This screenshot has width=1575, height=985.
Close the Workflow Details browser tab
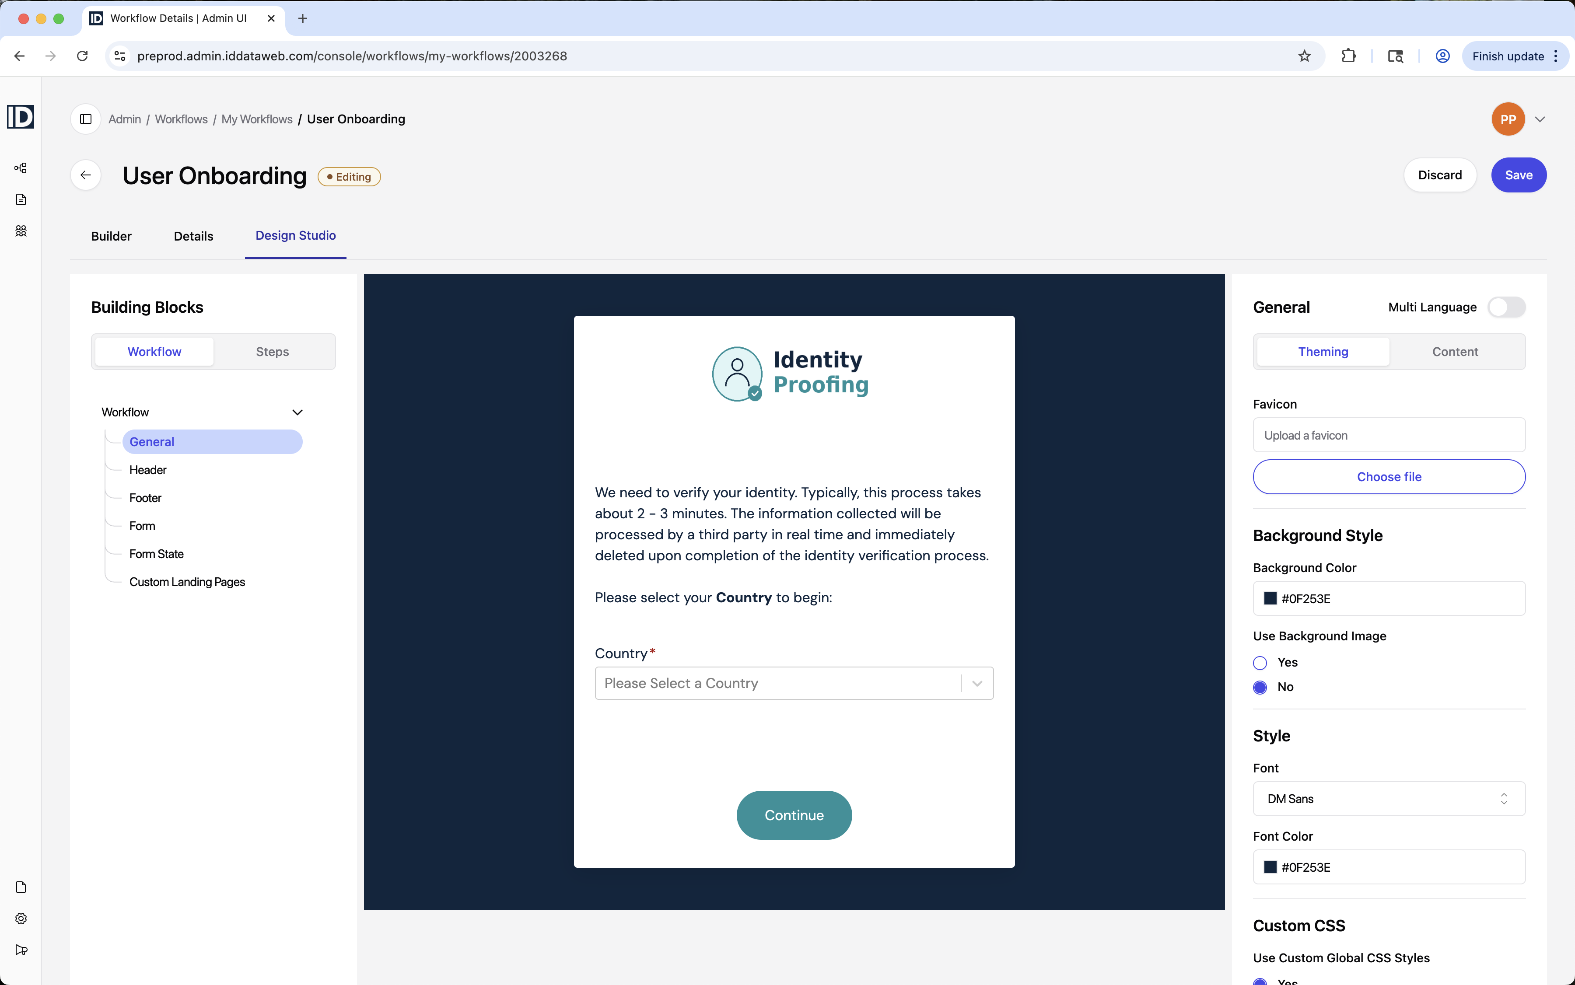pos(271,18)
